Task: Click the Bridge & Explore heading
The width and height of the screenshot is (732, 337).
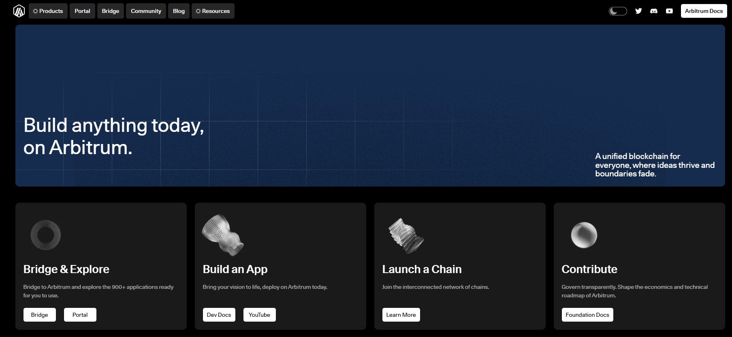Action: (x=66, y=269)
